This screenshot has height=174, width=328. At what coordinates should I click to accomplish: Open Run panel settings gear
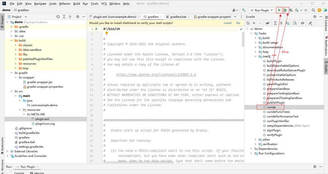pos(315,166)
